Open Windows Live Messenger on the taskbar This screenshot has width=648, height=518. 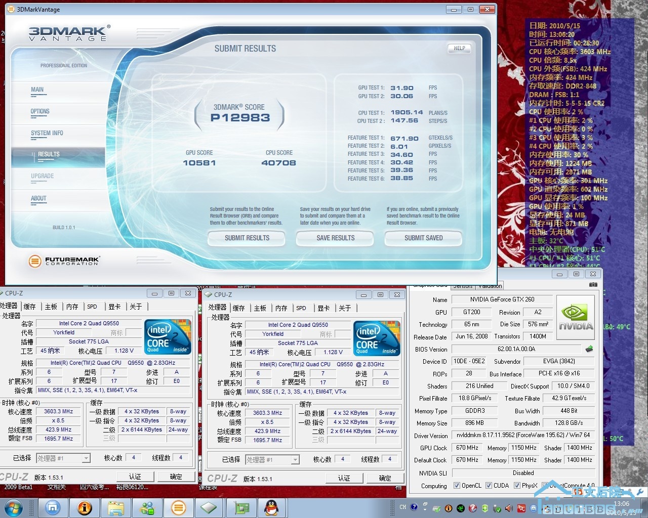148,507
